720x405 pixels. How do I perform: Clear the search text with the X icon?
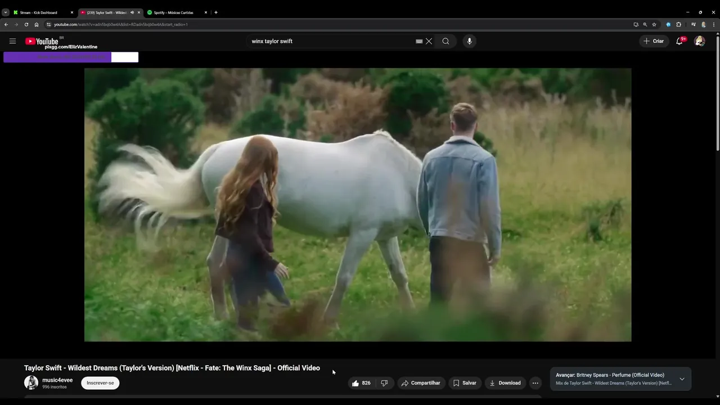pos(429,41)
